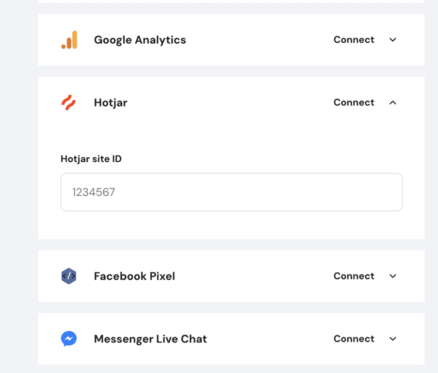Expand the Messenger Live Chat section
The width and height of the screenshot is (438, 373).
click(392, 339)
